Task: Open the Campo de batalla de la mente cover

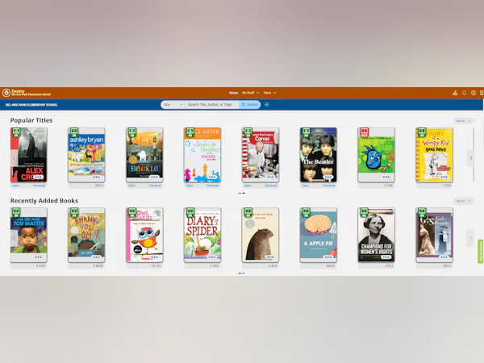Action: click(202, 155)
